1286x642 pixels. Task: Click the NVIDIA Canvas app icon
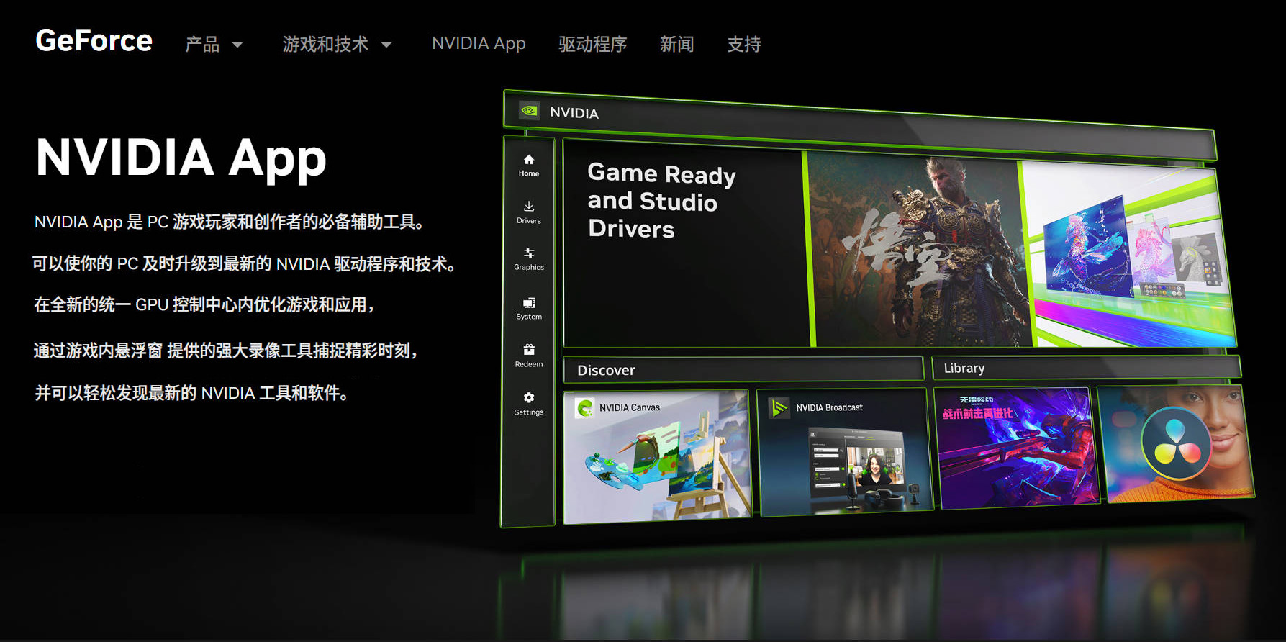(584, 409)
